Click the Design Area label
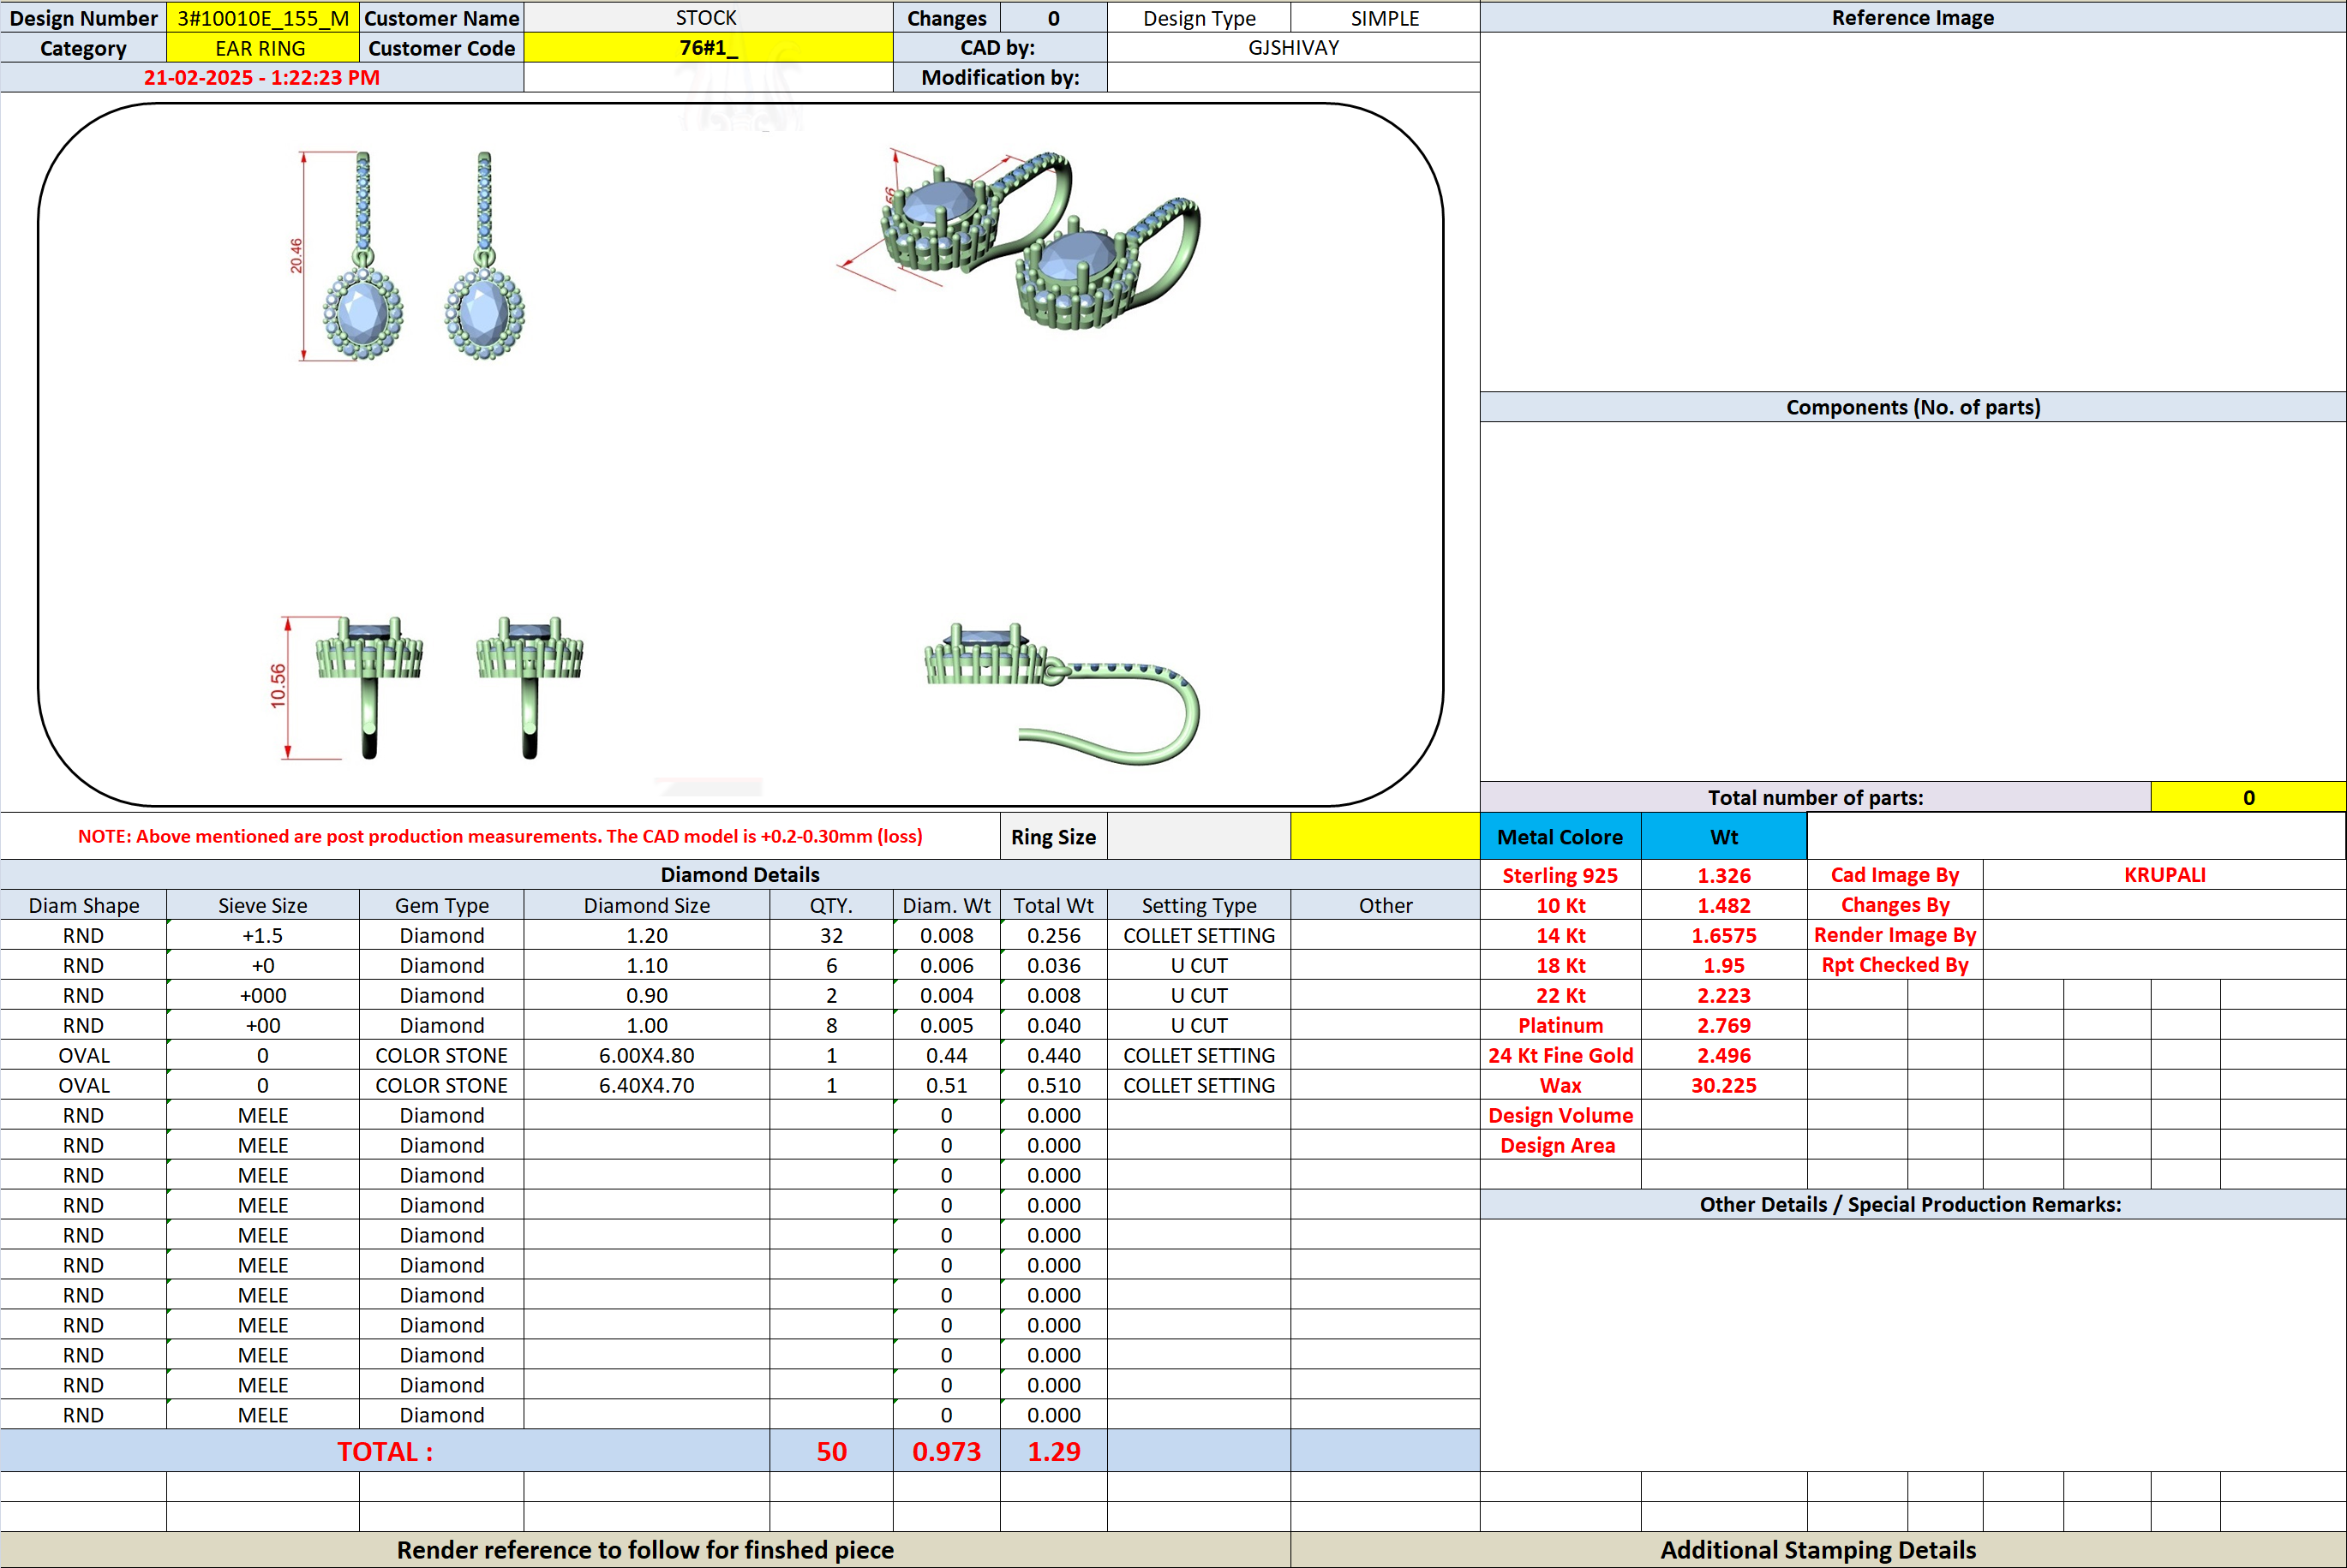The width and height of the screenshot is (2347, 1568). point(1560,1145)
